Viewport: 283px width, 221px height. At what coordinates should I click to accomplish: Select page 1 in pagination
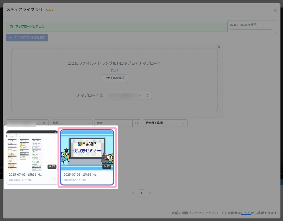click(x=141, y=193)
